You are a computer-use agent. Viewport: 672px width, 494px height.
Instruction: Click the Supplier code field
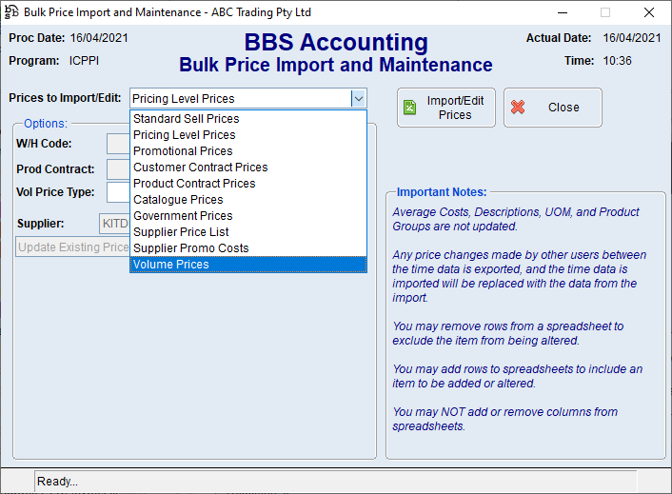click(114, 224)
